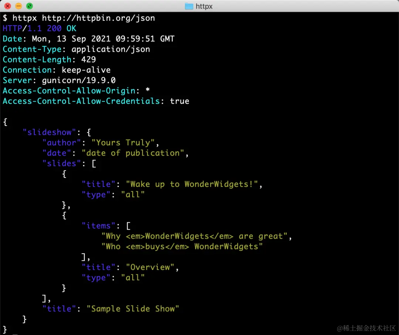This screenshot has height=335, width=399.
Task: Close the httpx terminal window
Action: click(x=8, y=6)
